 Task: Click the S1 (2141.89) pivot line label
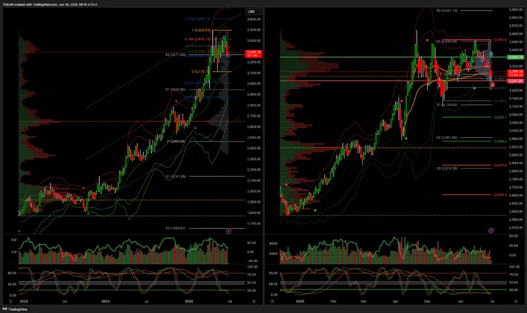coord(175,176)
